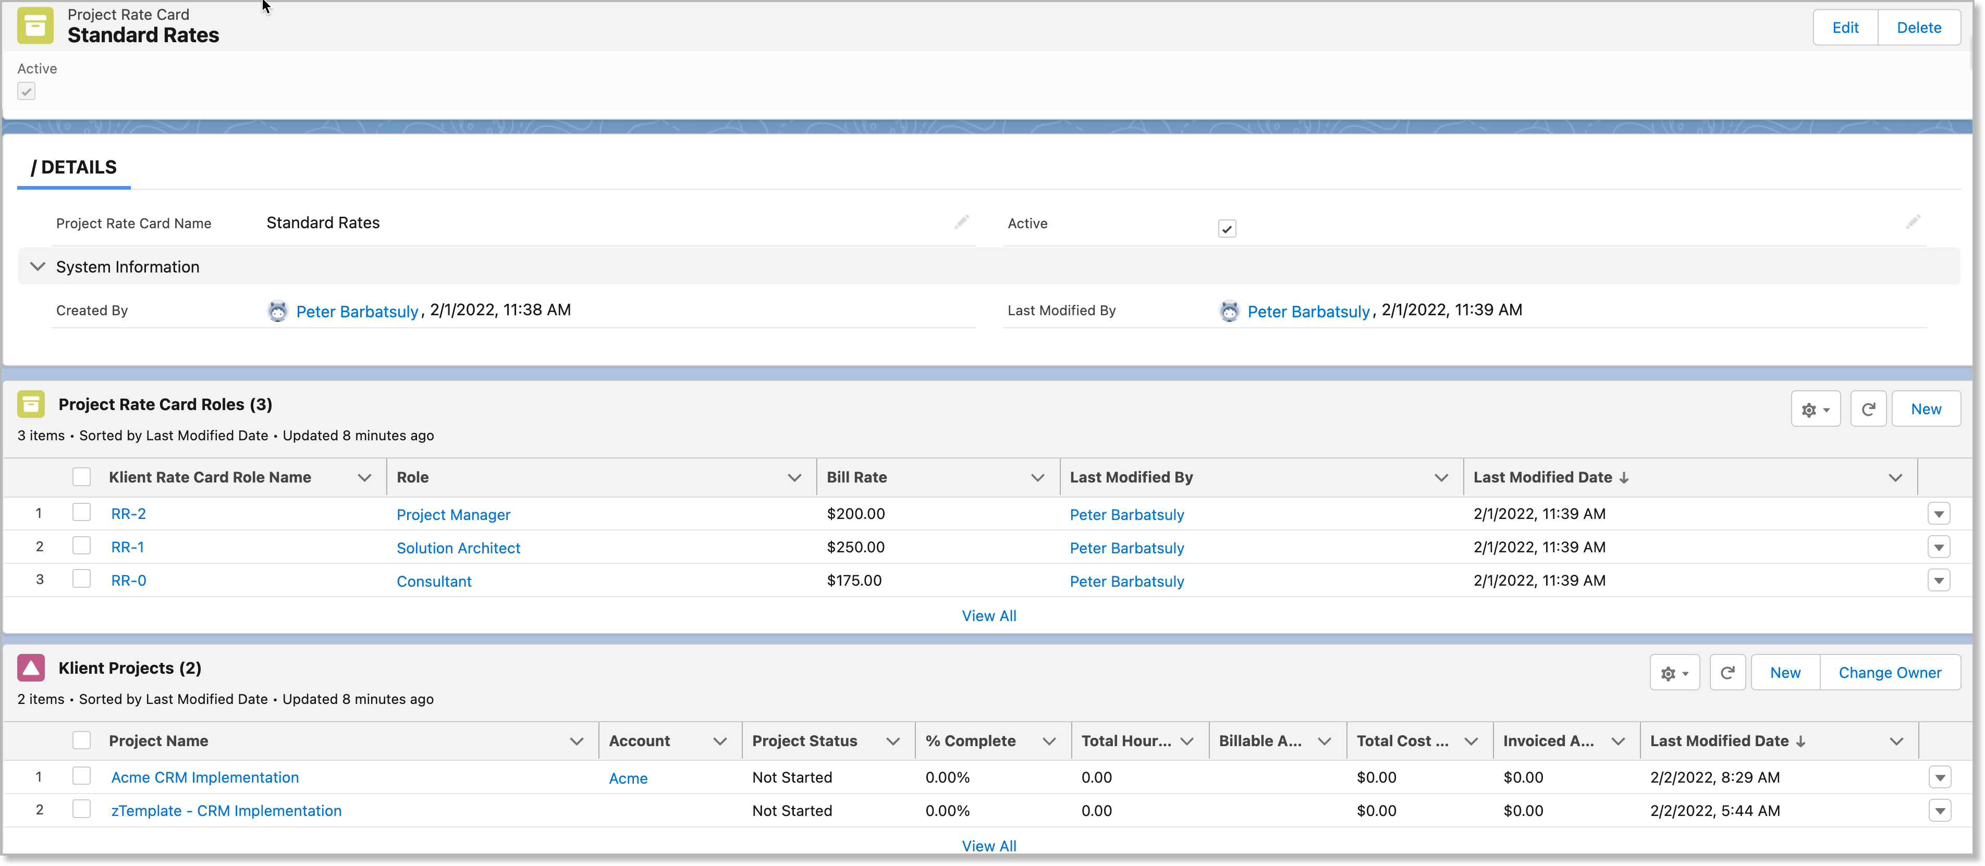Click Change Owner for Klient Projects
1985x866 pixels.
click(x=1889, y=673)
